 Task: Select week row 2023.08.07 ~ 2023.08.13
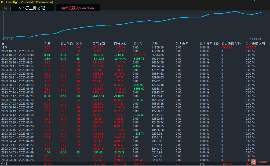[x=17, y=85]
